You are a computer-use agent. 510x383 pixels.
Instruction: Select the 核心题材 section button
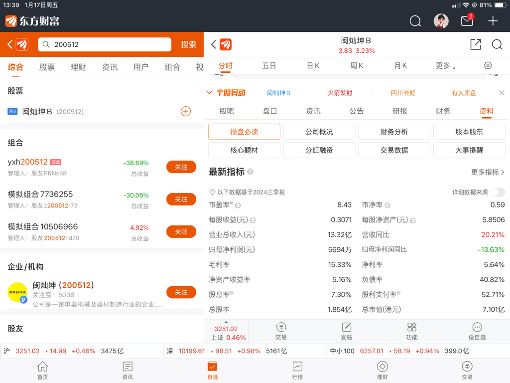tap(244, 150)
